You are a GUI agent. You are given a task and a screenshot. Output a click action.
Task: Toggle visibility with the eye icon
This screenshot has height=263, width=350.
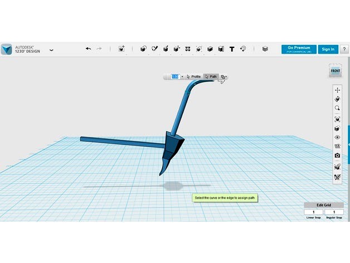click(337, 137)
